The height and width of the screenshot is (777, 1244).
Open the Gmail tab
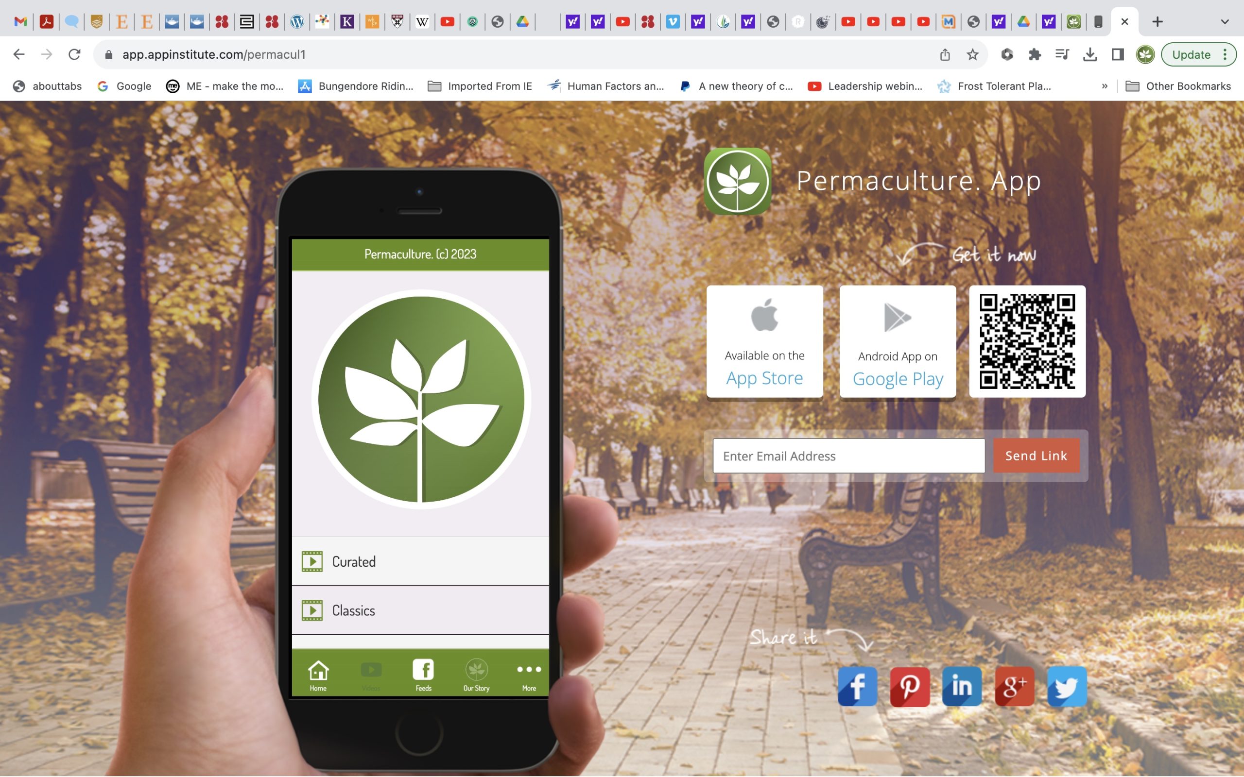(20, 21)
